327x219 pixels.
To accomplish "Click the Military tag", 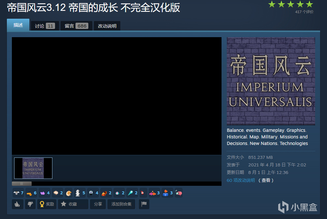I will [x=269, y=137].
